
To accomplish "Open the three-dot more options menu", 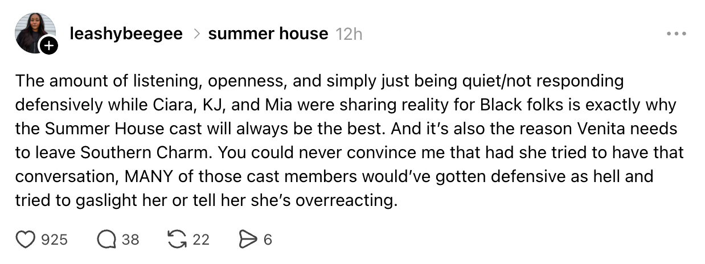I will pos(676,34).
